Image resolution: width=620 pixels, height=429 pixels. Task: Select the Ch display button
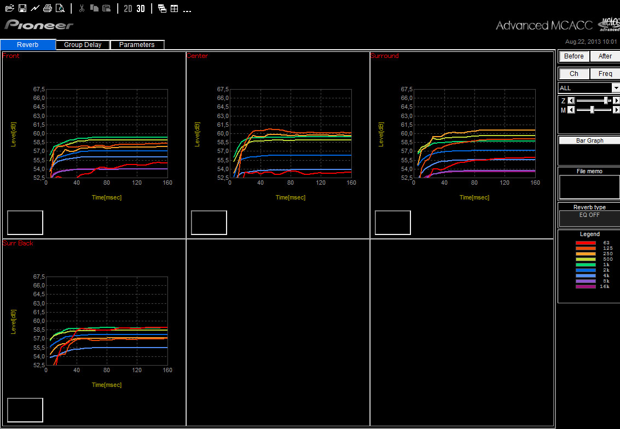573,74
